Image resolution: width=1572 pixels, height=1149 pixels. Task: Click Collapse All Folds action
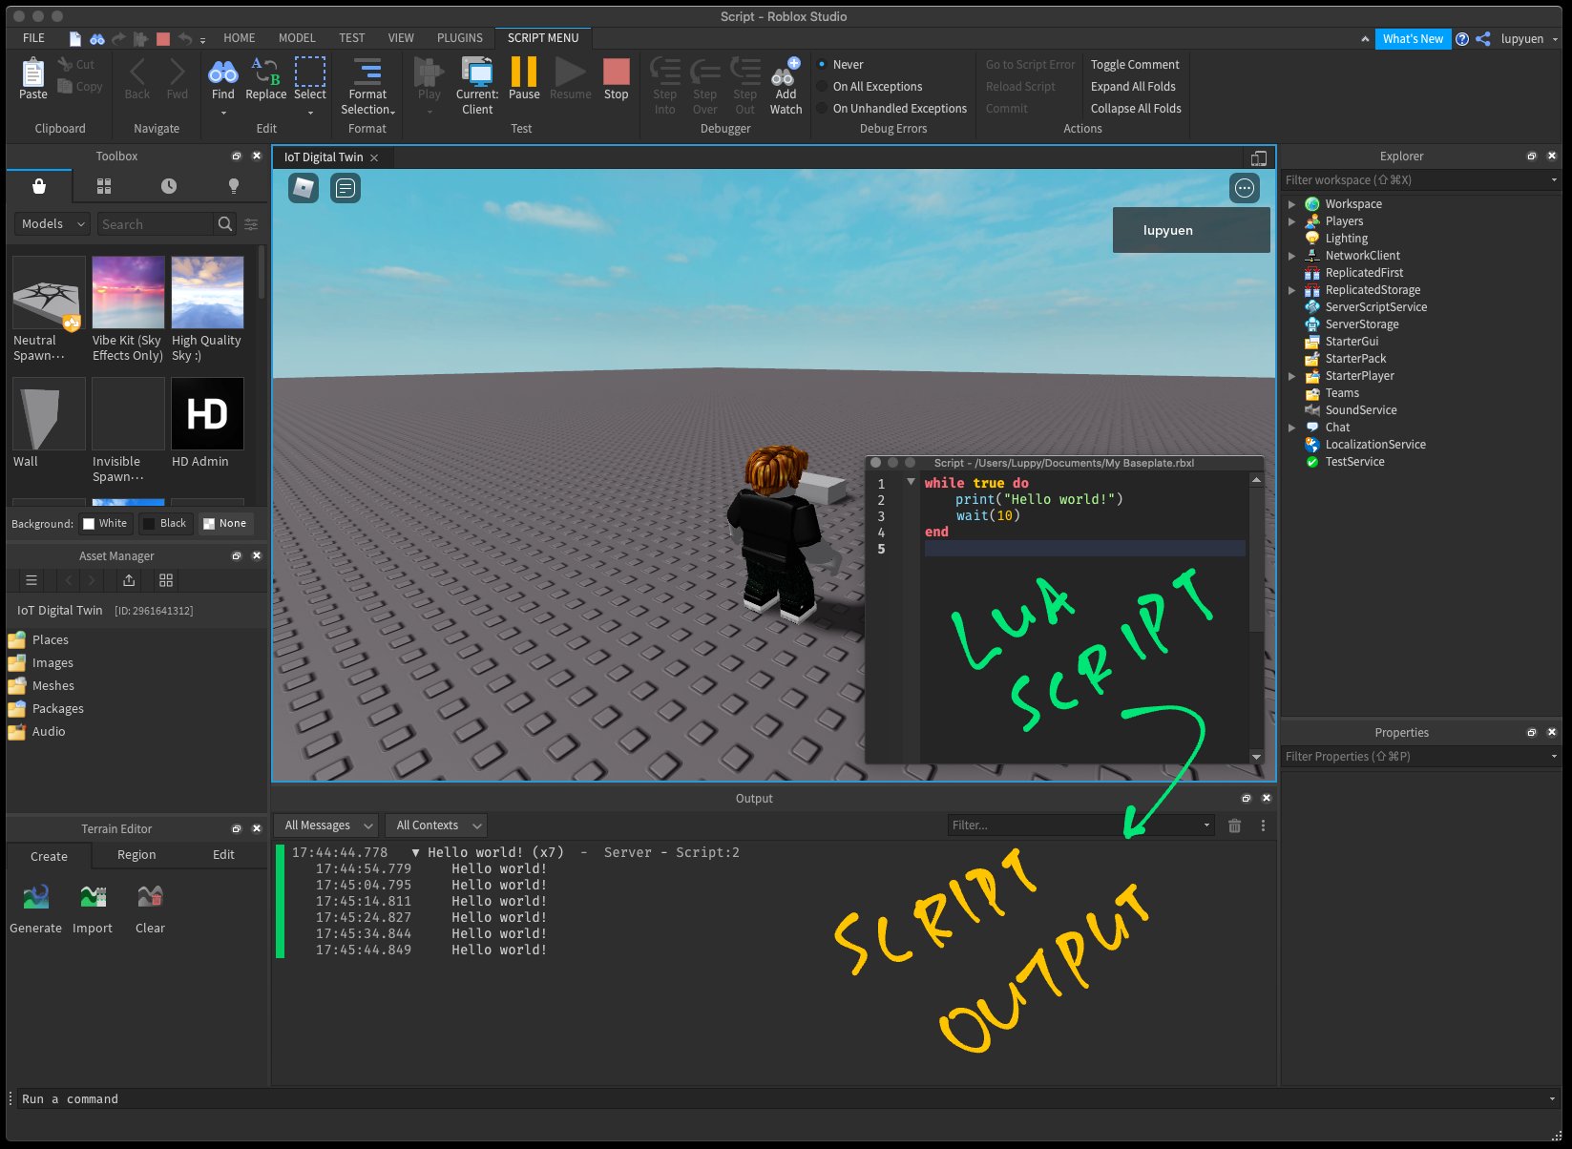(1136, 109)
